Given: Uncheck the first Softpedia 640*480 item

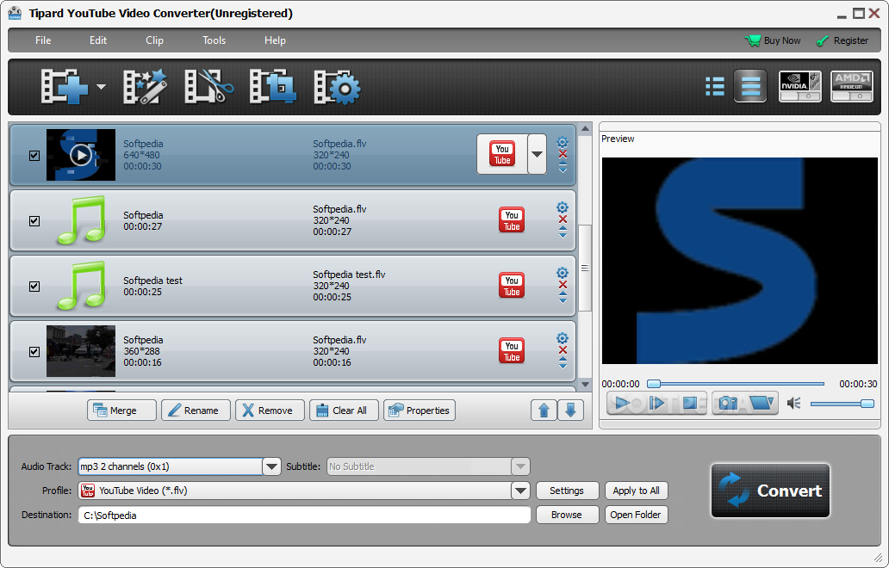Looking at the screenshot, I should pos(34,155).
